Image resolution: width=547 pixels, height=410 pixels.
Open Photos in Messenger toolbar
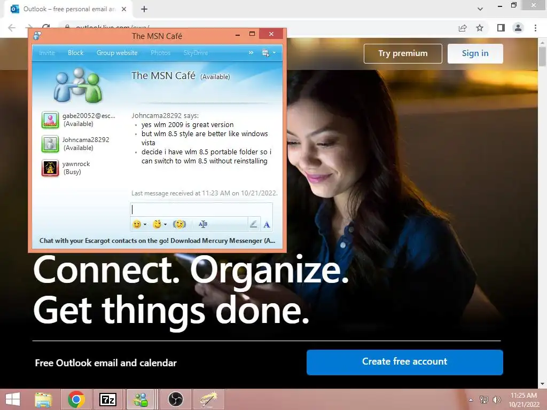pyautogui.click(x=160, y=53)
